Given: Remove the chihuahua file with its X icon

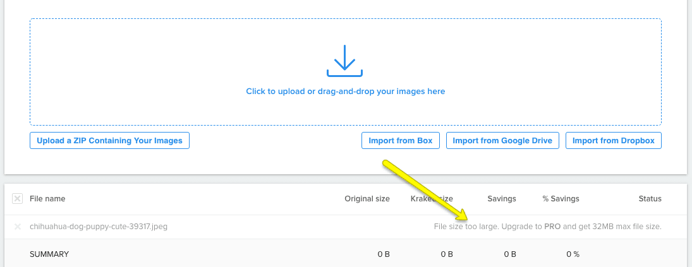Looking at the screenshot, I should (18, 227).
